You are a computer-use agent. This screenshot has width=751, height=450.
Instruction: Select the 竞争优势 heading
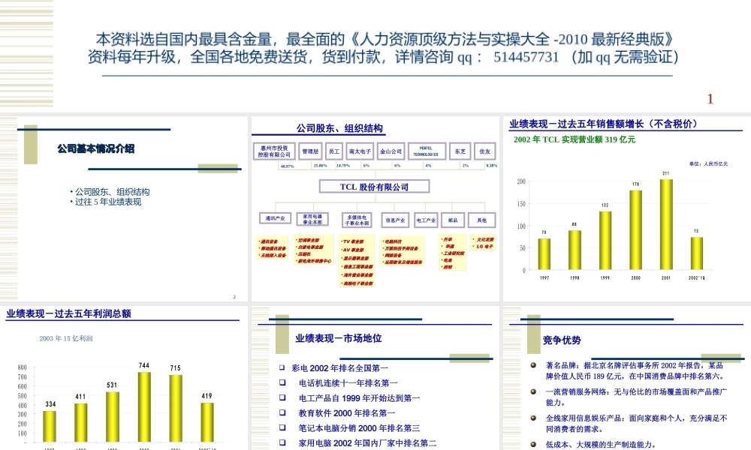[x=562, y=340]
